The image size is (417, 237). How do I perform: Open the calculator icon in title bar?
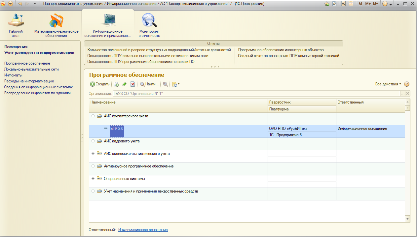click(x=343, y=4)
